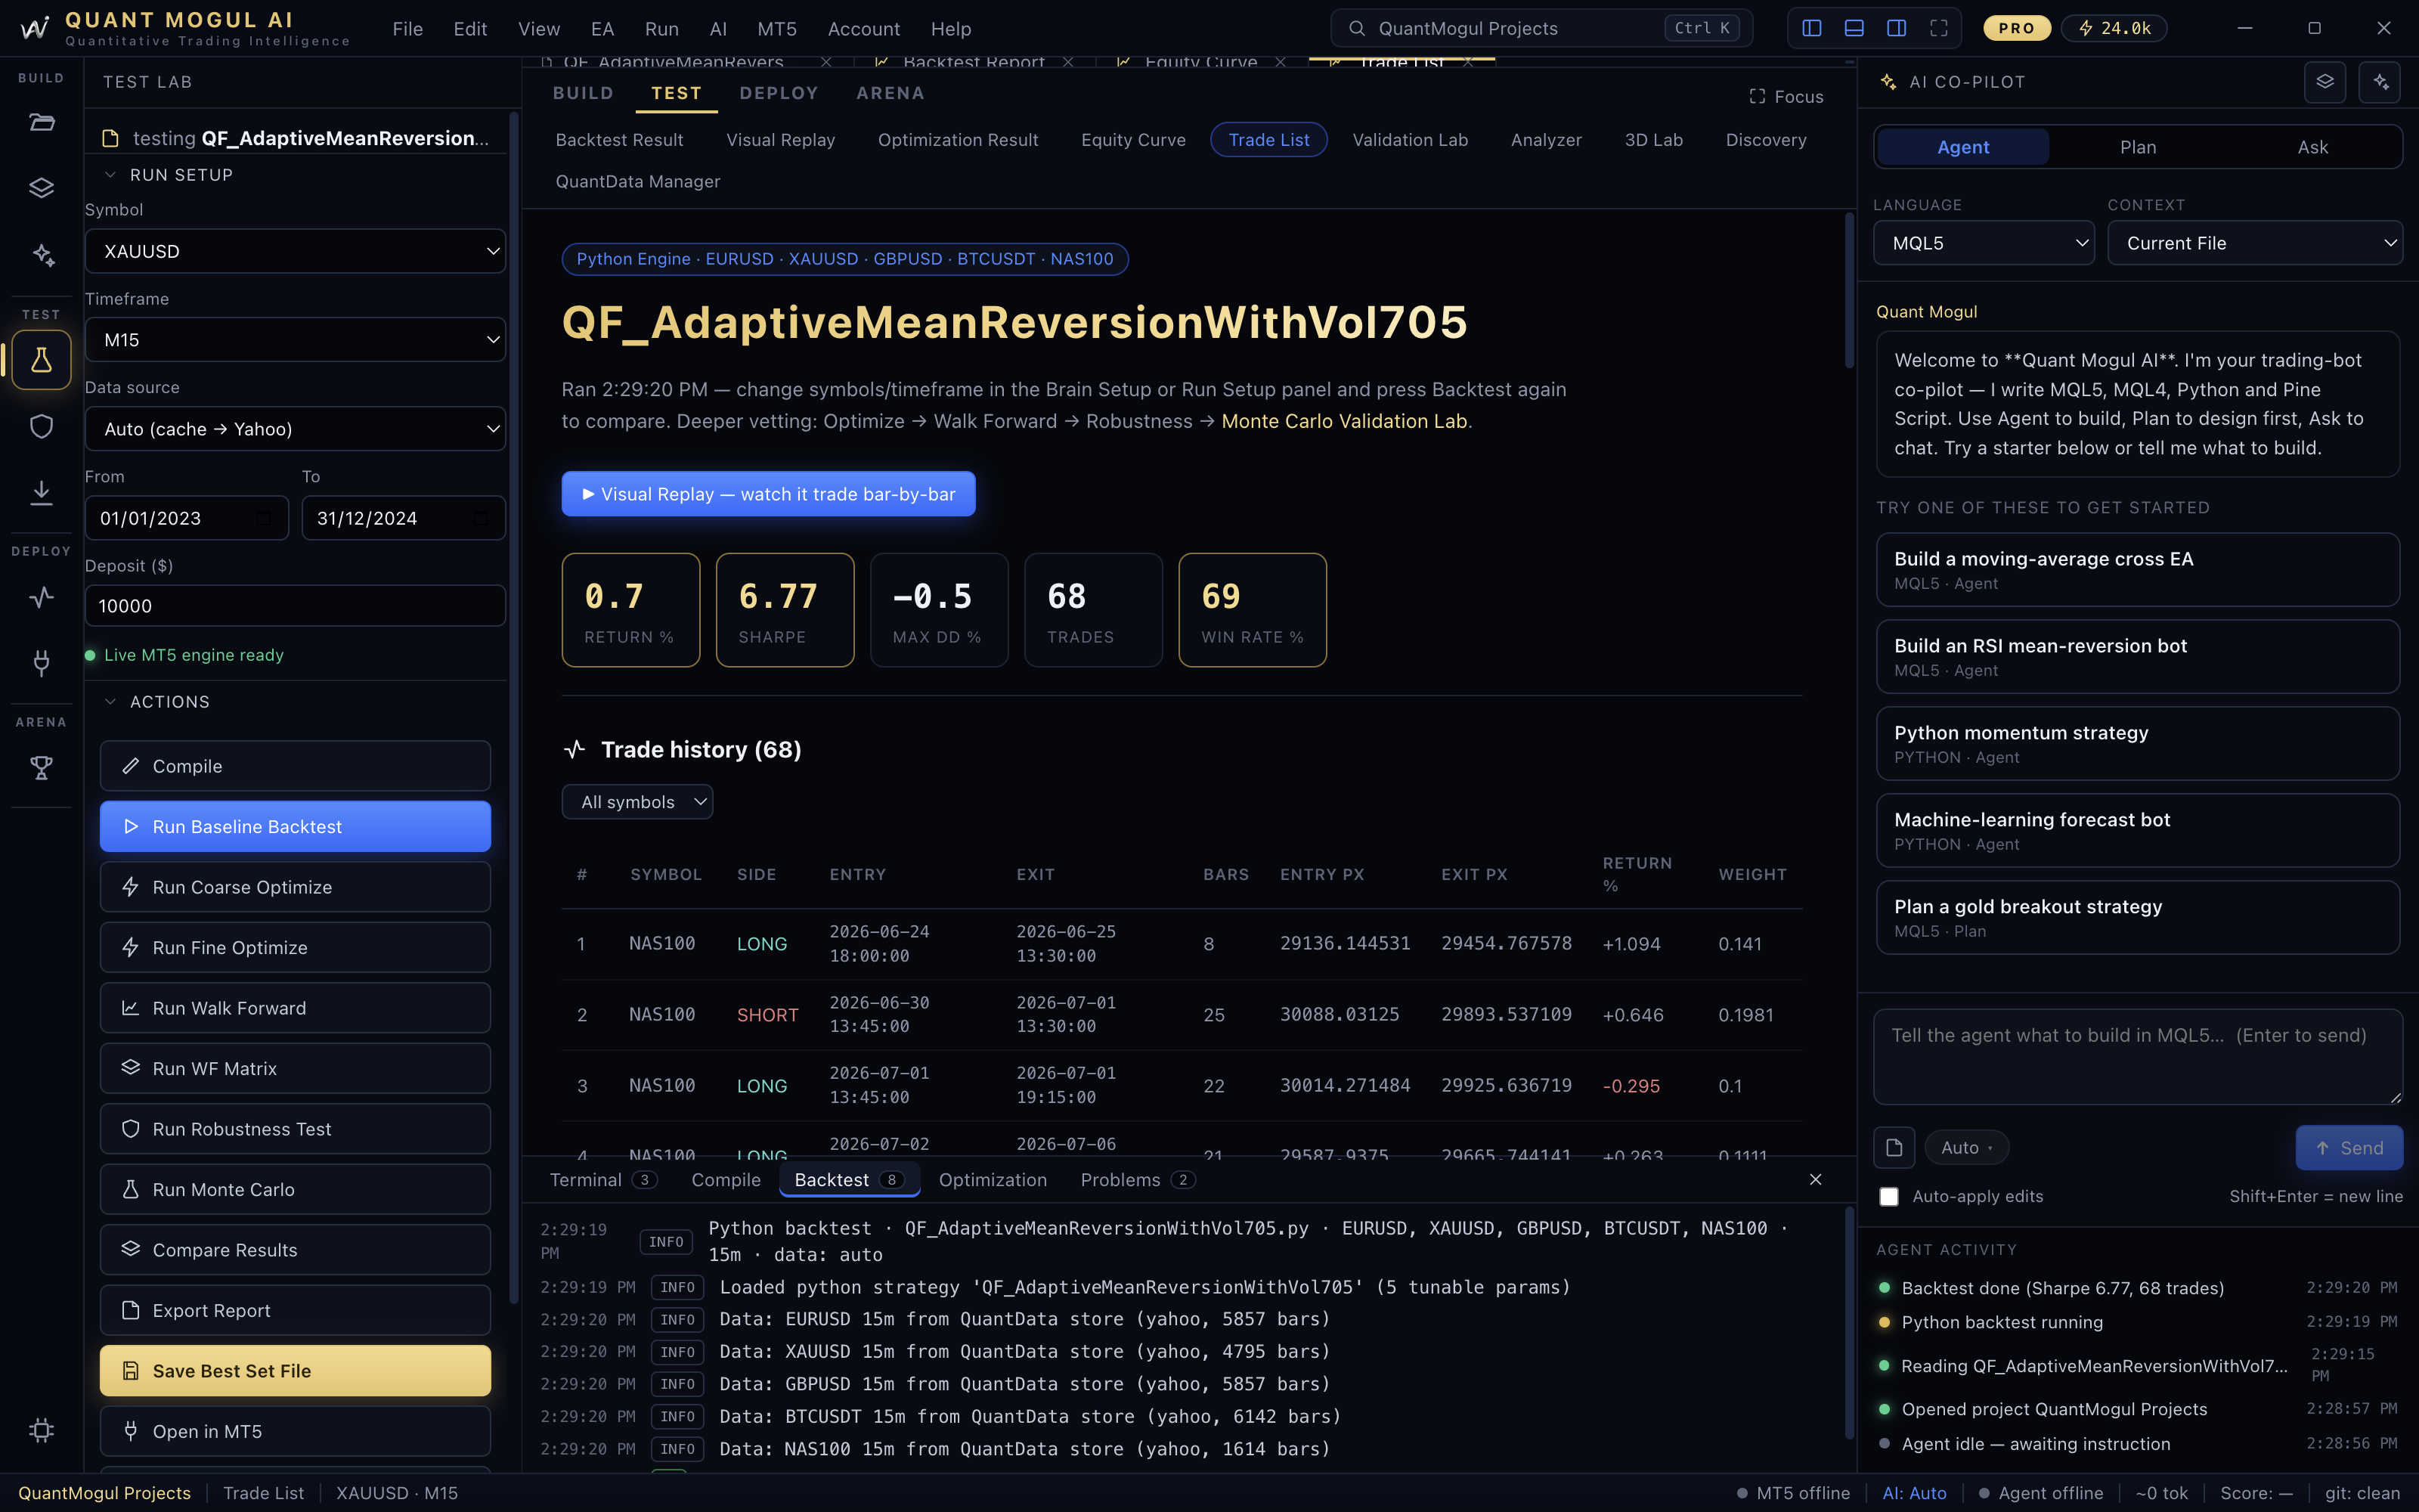Screen dimensions: 2419x1512
Task: Toggle the bottom panel layout
Action: pyautogui.click(x=1854, y=28)
